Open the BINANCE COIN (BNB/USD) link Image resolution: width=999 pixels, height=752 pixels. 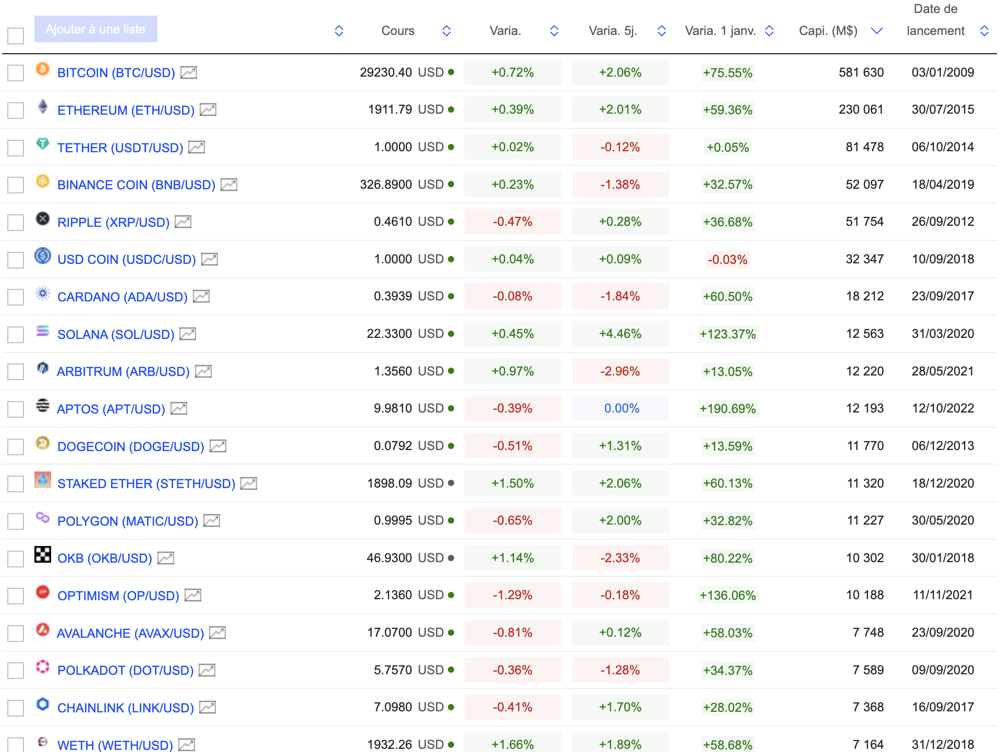137,185
